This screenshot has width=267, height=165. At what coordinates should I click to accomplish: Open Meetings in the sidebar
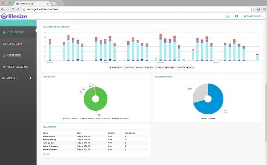pyautogui.click(x=18, y=56)
